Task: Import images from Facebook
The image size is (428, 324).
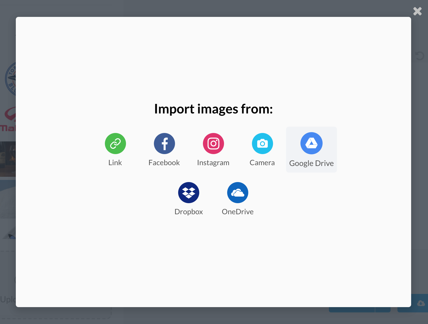Action: tap(164, 144)
